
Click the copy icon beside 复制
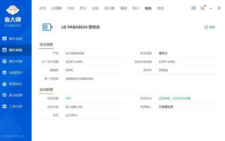coord(206,27)
